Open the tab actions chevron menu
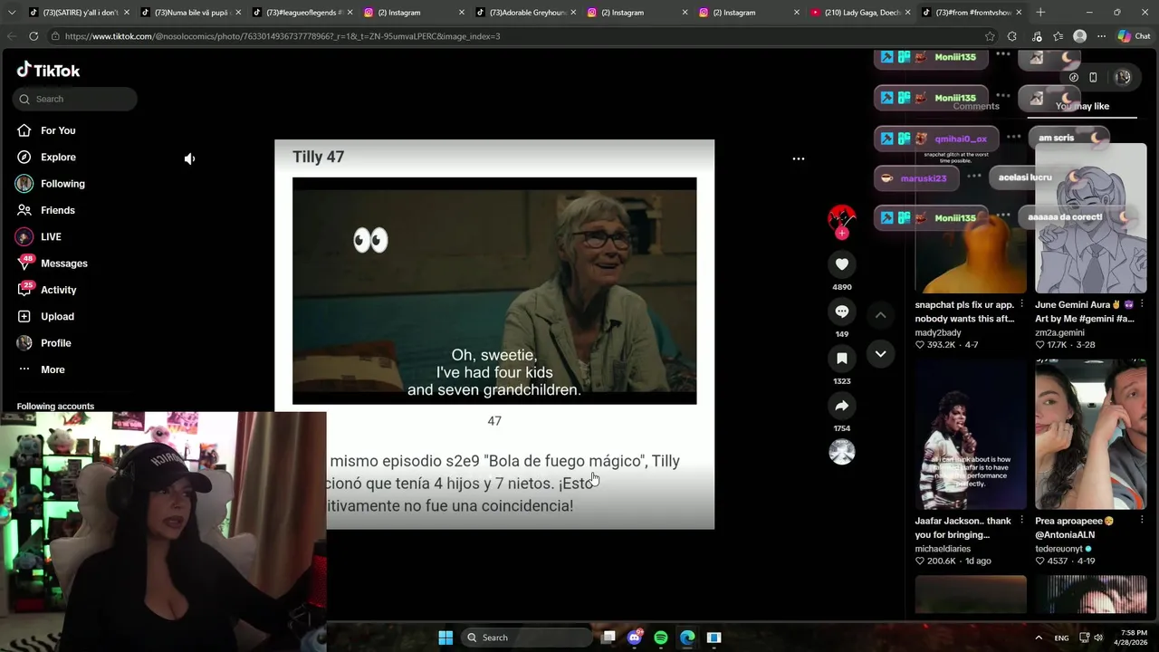The width and height of the screenshot is (1159, 652). coord(11,13)
